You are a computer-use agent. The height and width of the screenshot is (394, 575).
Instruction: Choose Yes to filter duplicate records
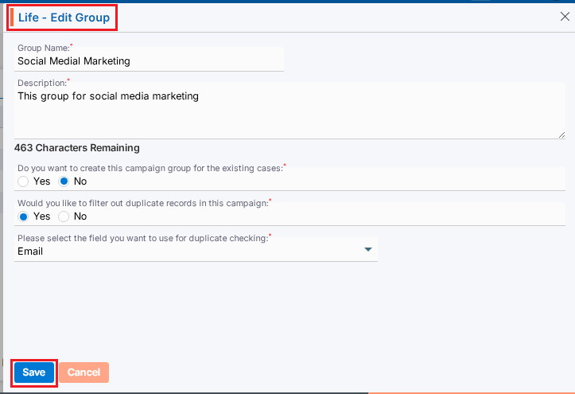coord(23,217)
